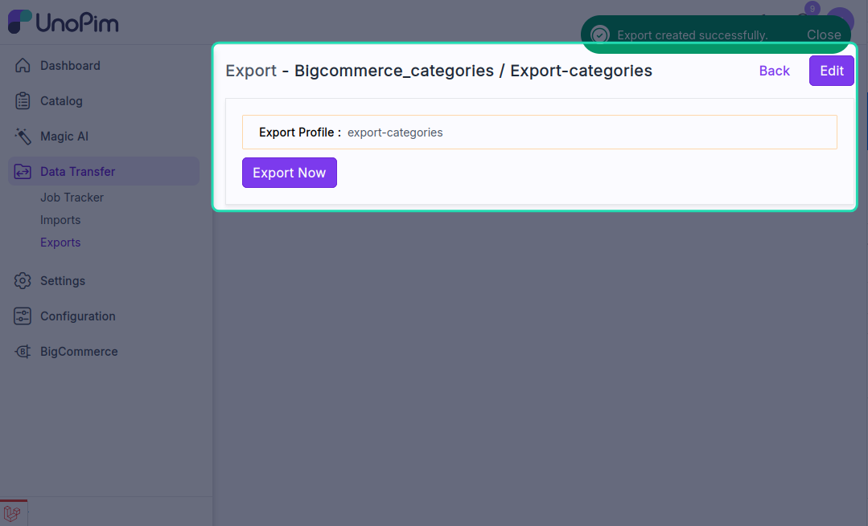Screen dimensions: 868x526
Task: Open the Laravel debugbar icon
Action: coord(12,513)
